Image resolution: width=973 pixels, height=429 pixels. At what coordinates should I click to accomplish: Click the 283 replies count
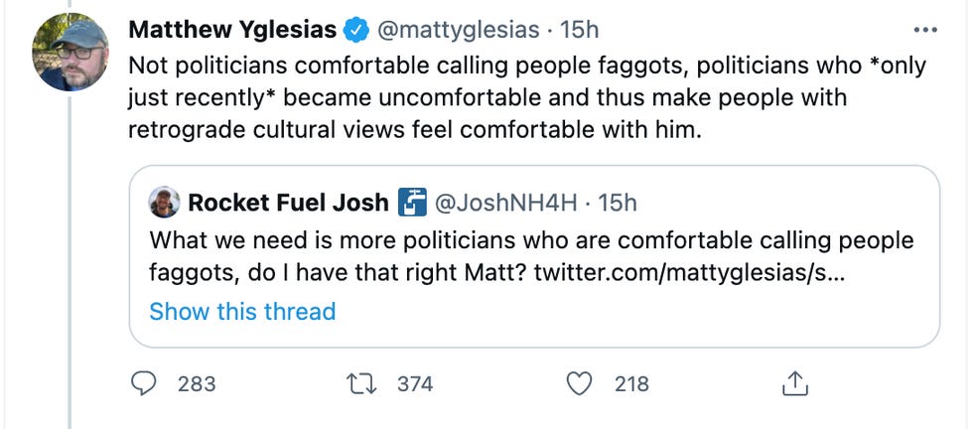(x=197, y=383)
